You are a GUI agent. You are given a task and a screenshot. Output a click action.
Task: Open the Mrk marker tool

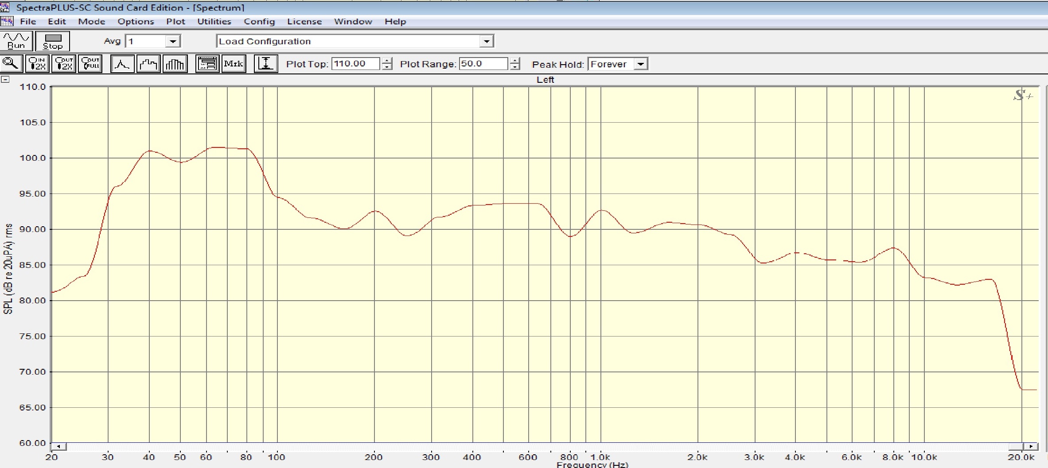click(234, 64)
